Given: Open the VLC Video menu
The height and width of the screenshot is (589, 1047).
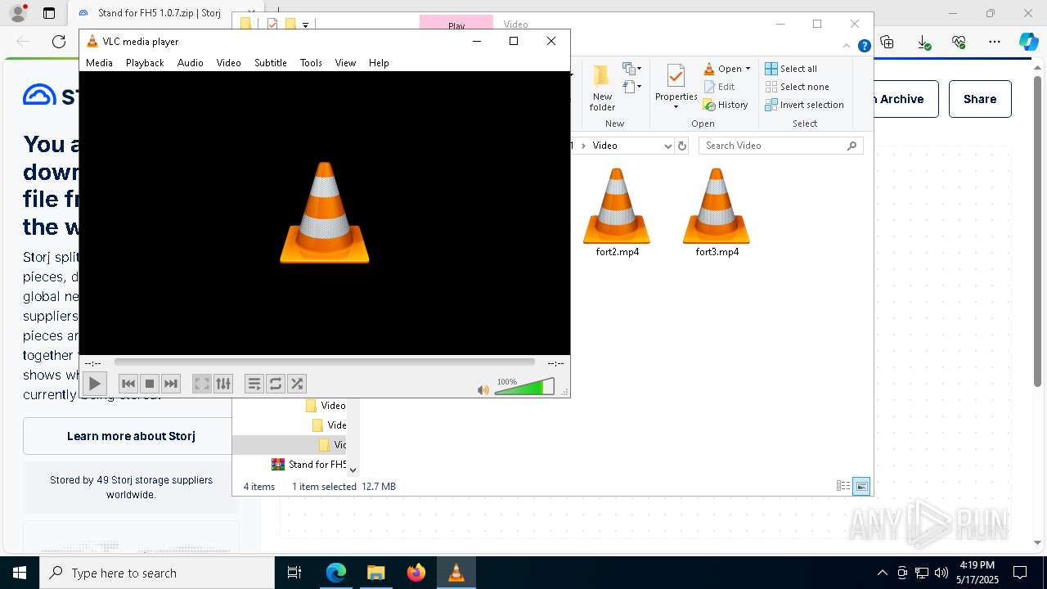Looking at the screenshot, I should [228, 63].
